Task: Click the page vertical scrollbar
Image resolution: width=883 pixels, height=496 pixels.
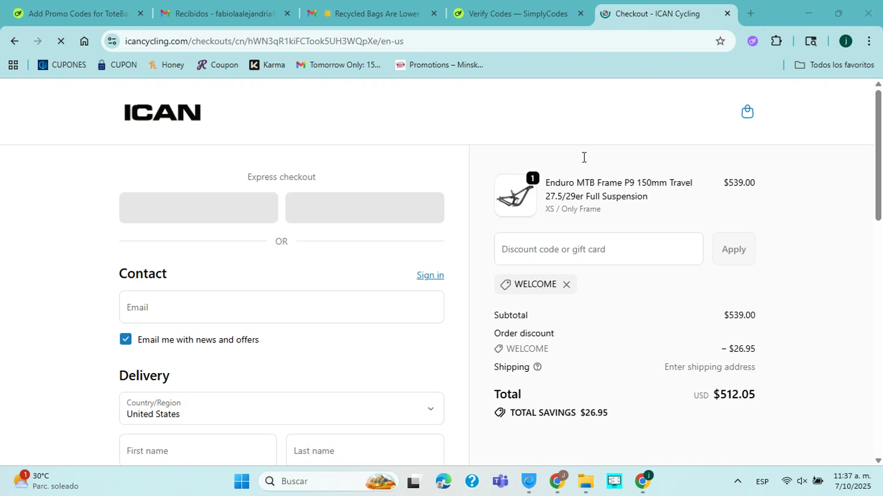Action: click(878, 155)
